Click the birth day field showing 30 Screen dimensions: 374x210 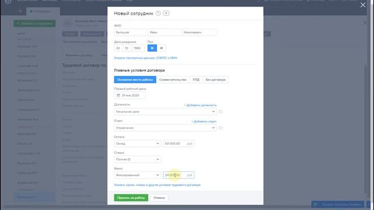point(118,48)
